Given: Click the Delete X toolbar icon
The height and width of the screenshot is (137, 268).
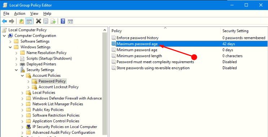Looking at the screenshot, I should point(39,21).
